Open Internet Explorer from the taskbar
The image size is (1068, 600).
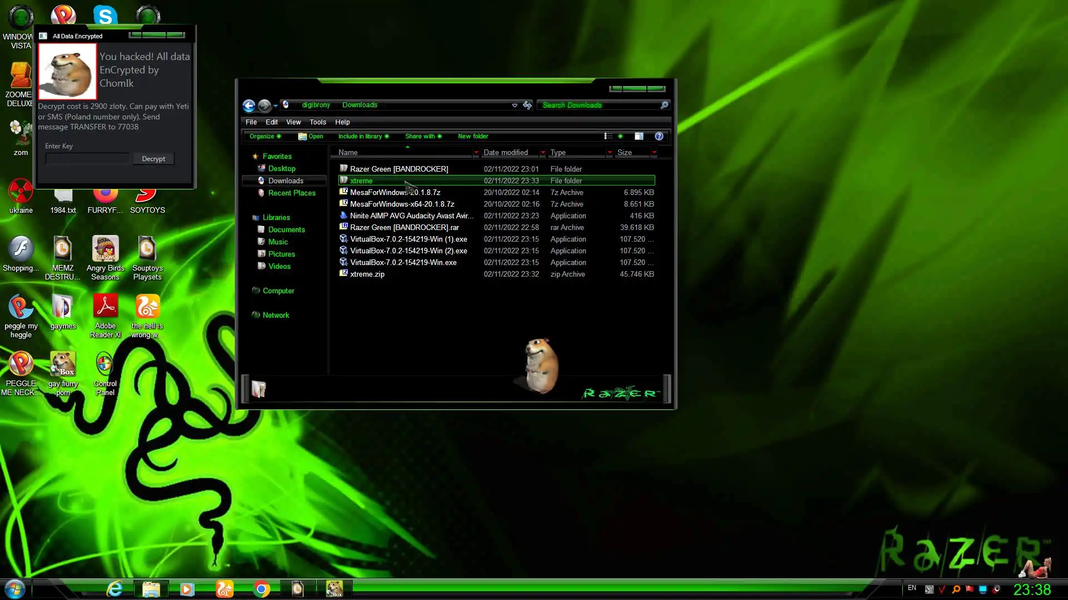click(x=115, y=589)
